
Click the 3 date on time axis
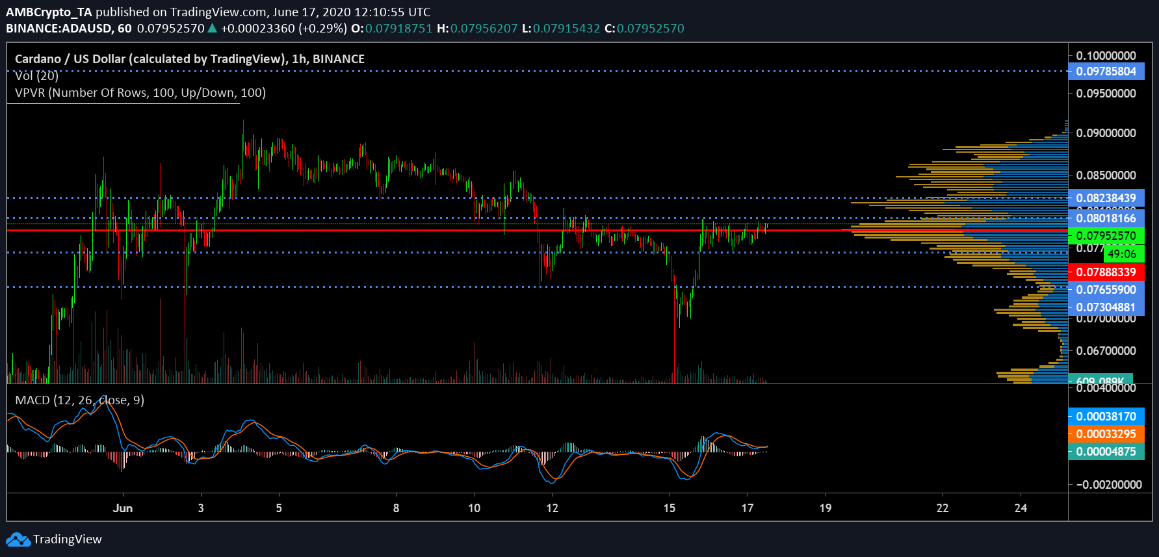click(201, 508)
